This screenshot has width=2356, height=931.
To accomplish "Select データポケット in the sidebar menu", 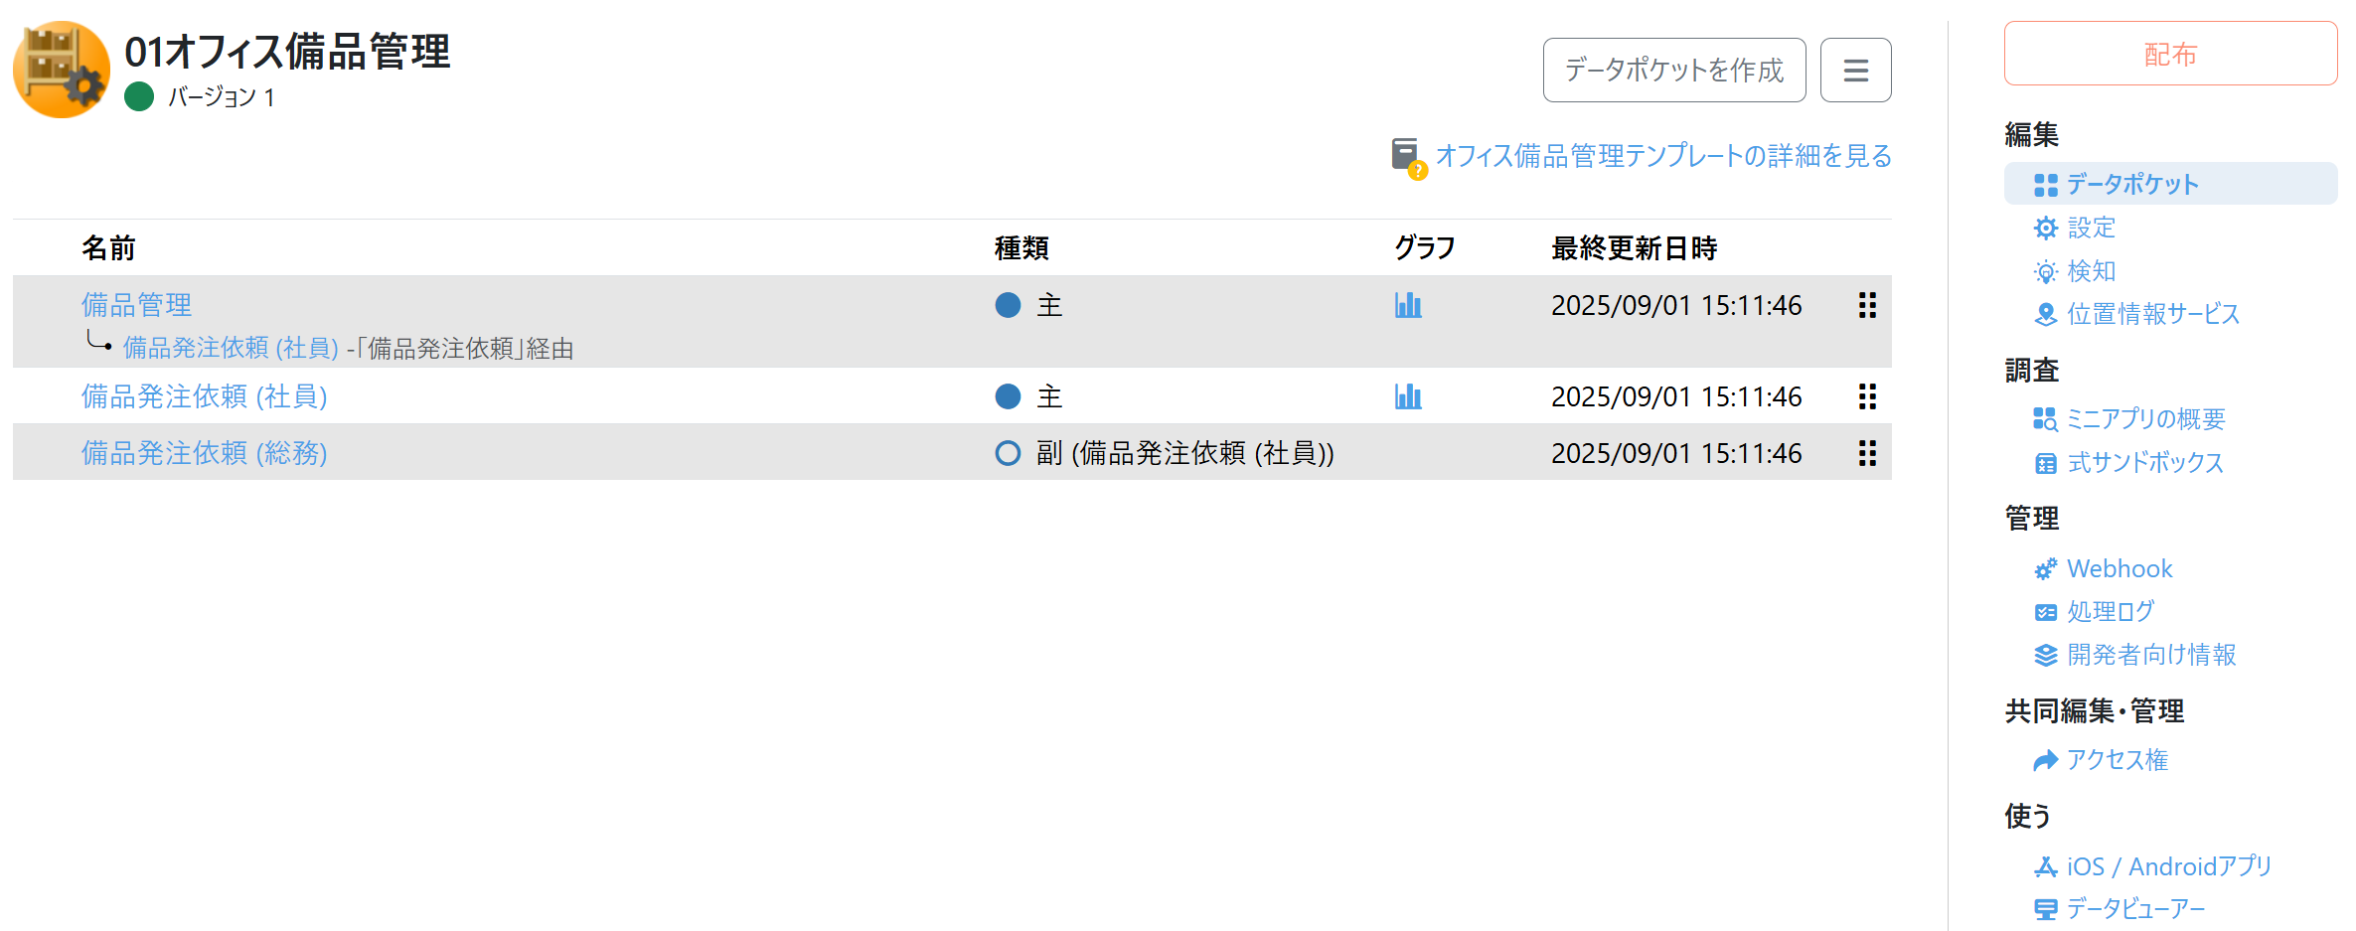I will [2131, 184].
